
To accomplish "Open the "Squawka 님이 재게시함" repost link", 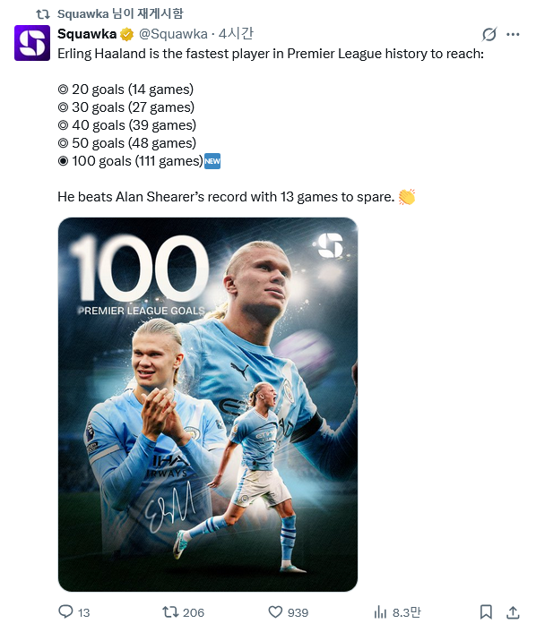I will [x=120, y=13].
